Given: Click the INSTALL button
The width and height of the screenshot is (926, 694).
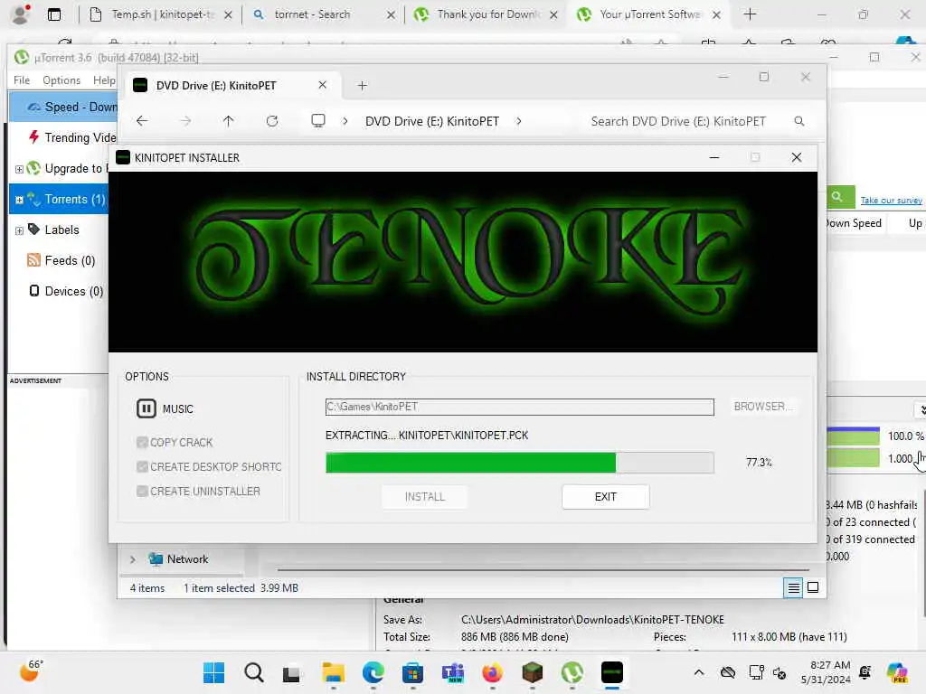Looking at the screenshot, I should 425,497.
